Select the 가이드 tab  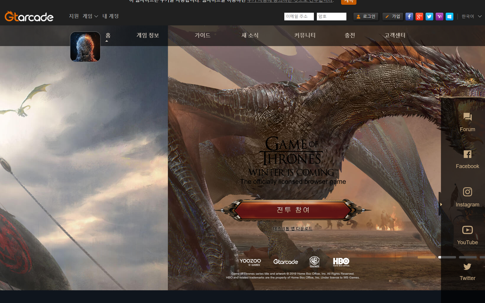pos(202,35)
